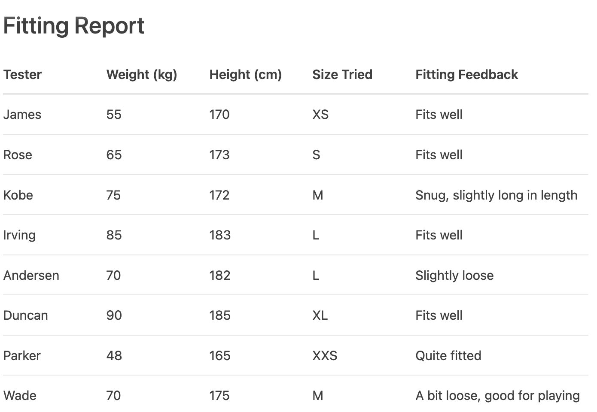The width and height of the screenshot is (597, 412).
Task: Select Kobe's feedback about snug fit
Action: coord(496,195)
